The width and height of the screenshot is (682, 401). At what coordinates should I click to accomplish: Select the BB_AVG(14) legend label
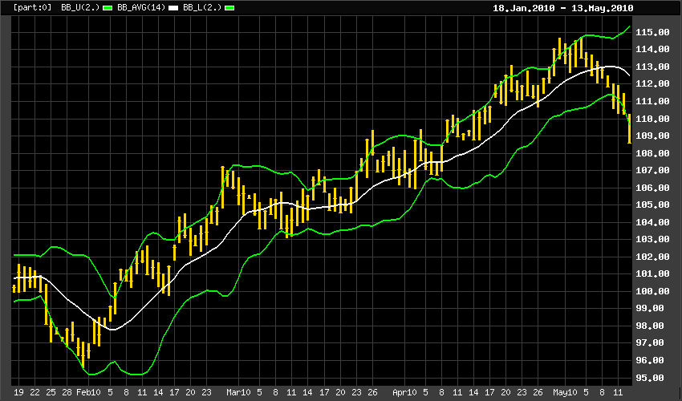141,8
